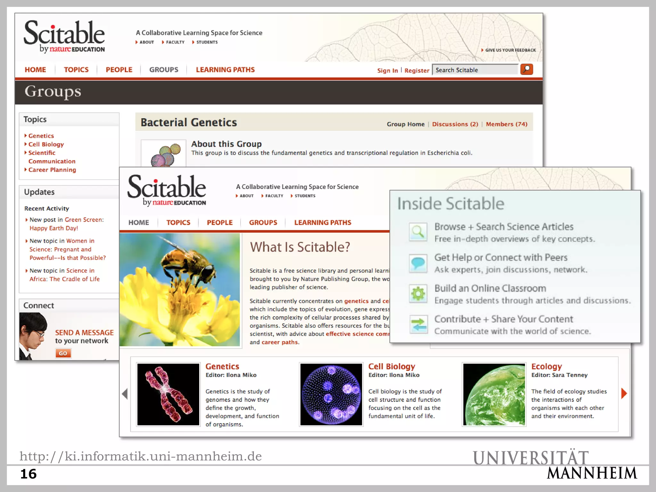This screenshot has height=492, width=656.
Task: Click Register link
Action: click(417, 70)
